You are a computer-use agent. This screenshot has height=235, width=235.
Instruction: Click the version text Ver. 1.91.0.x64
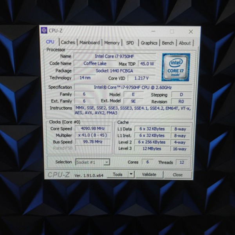tap(89, 175)
